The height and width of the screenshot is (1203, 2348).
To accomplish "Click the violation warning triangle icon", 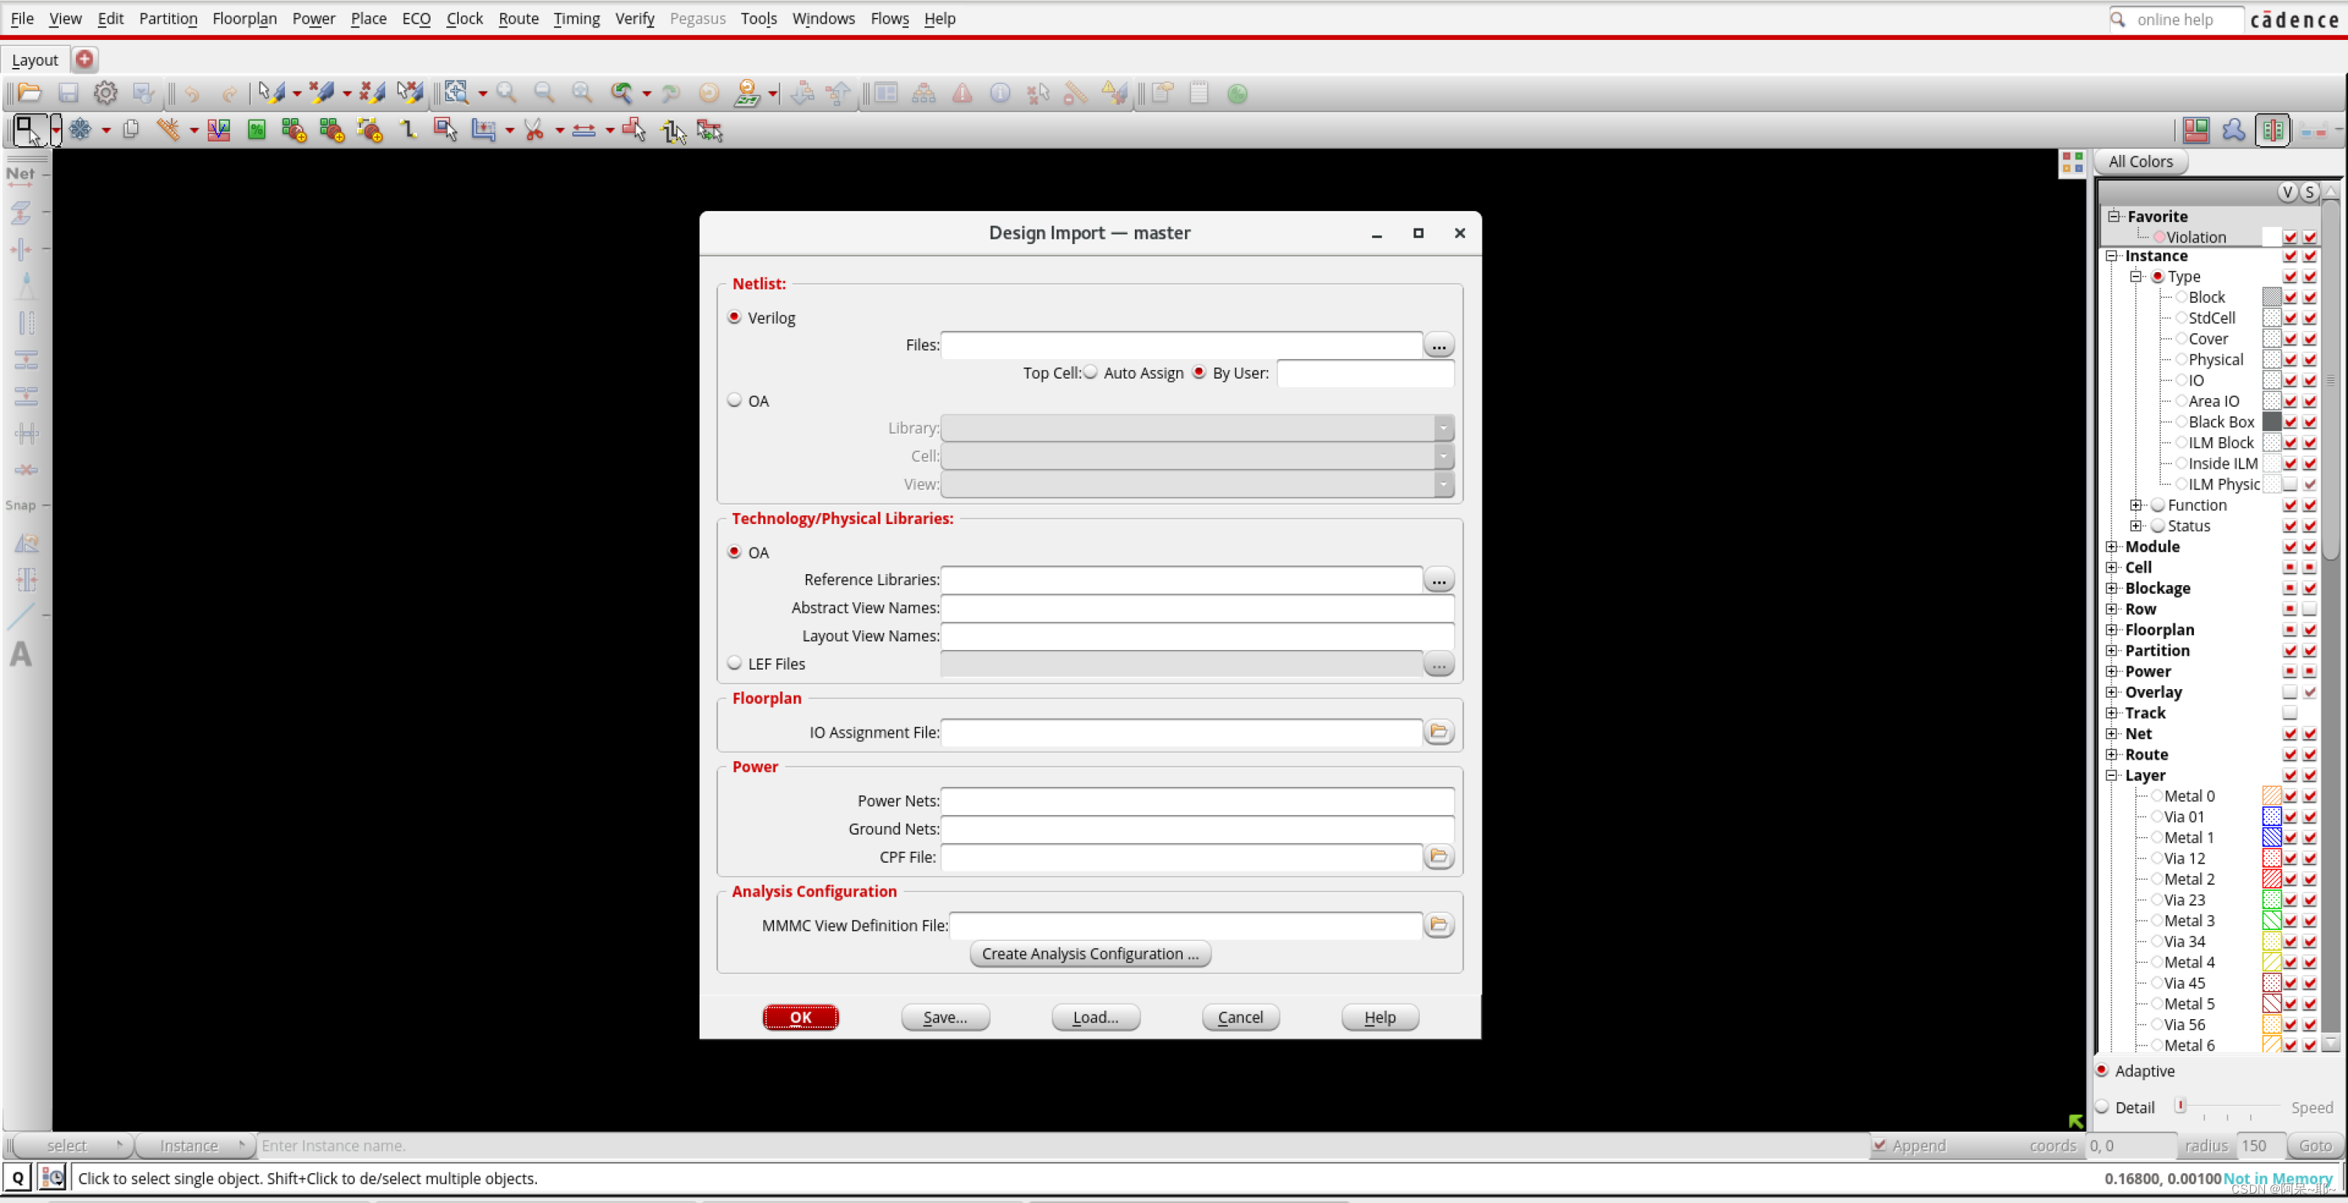I will tap(963, 93).
